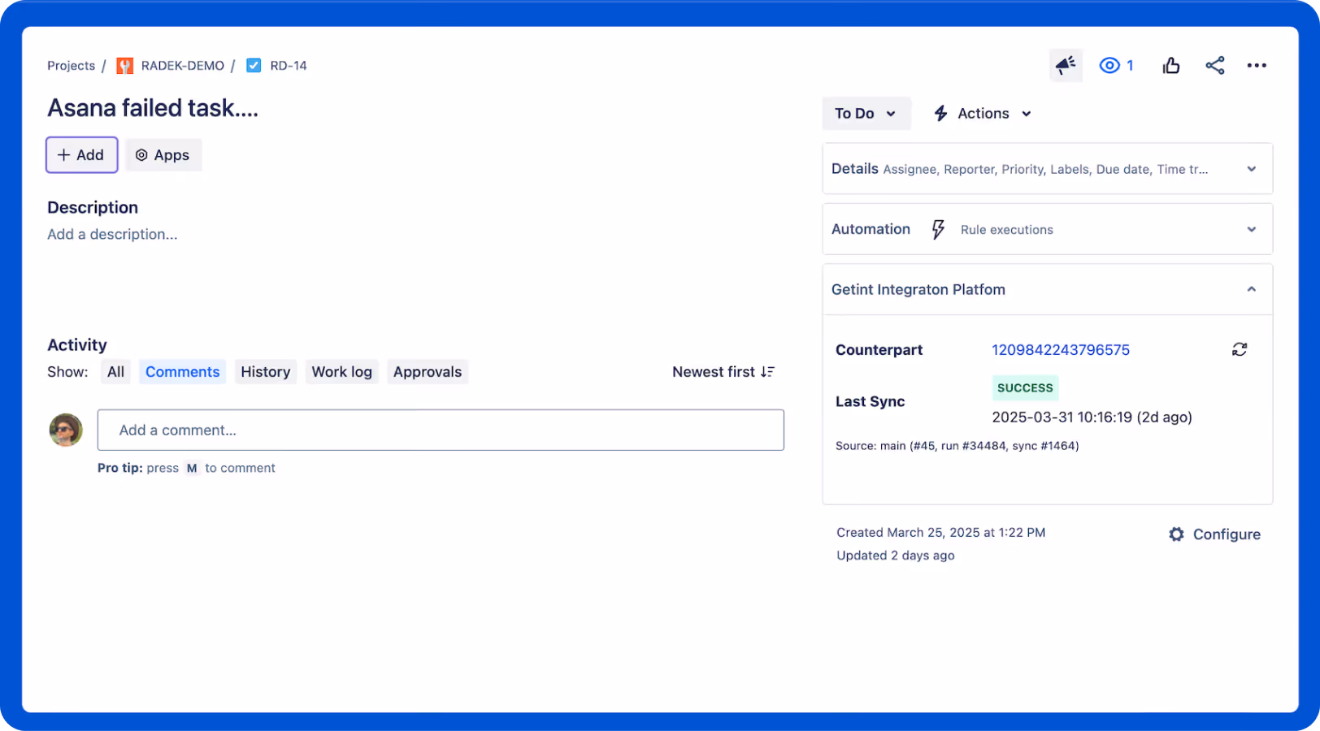1320x731 pixels.
Task: Open the RD-14 issue key link
Action: pos(289,66)
